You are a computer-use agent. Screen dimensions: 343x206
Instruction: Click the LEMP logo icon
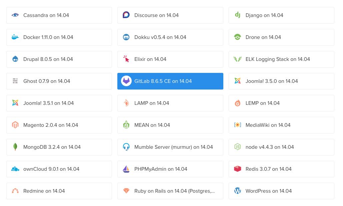pos(237,103)
